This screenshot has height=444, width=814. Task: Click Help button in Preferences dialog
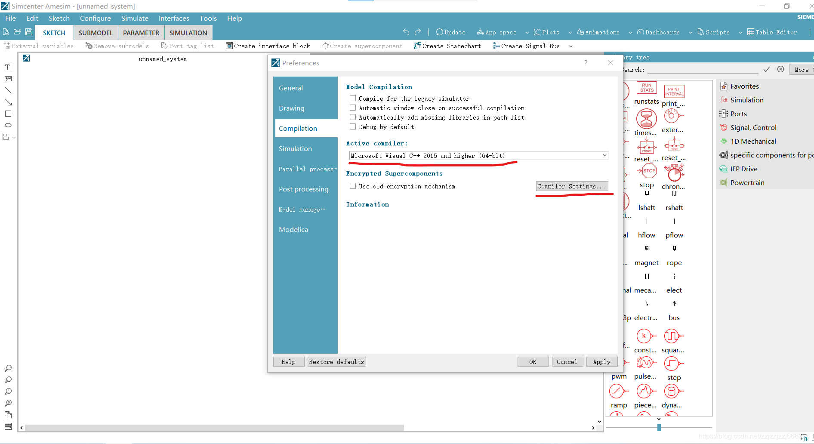pos(288,362)
